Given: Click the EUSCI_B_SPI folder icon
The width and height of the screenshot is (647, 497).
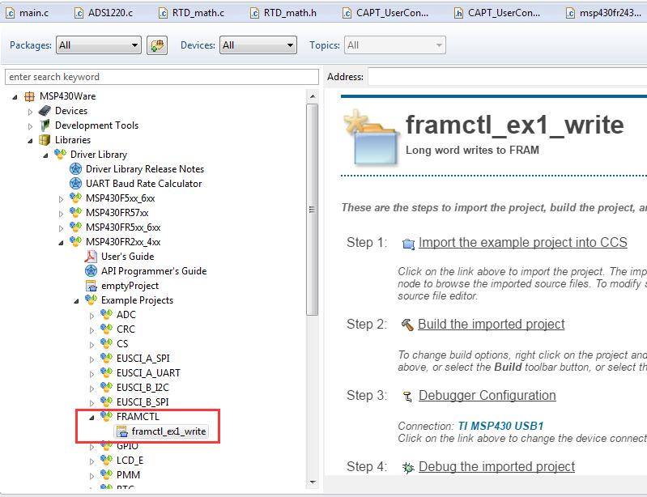Looking at the screenshot, I should 106,401.
